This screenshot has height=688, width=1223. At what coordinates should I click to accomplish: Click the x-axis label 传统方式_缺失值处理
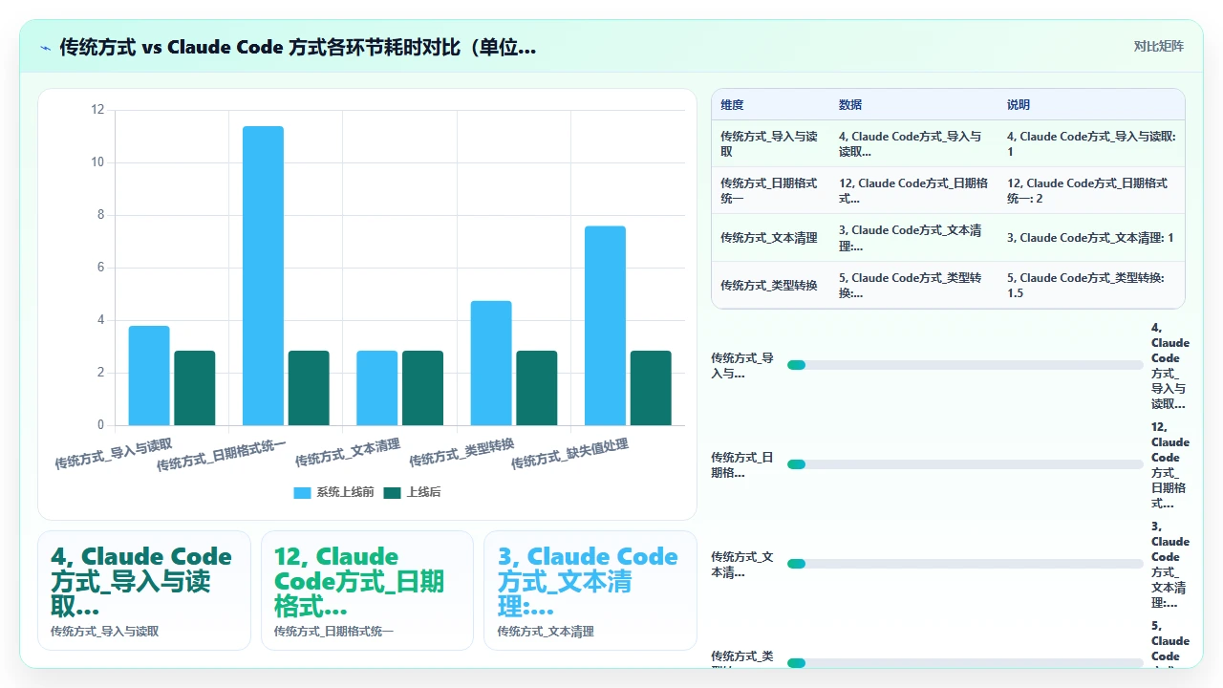click(x=569, y=455)
